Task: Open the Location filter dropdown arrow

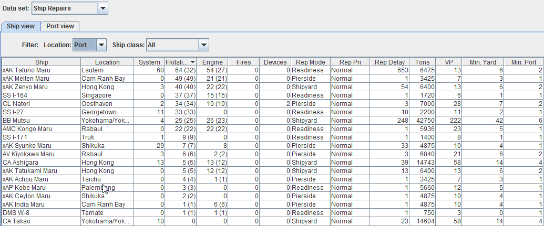Action: 101,45
